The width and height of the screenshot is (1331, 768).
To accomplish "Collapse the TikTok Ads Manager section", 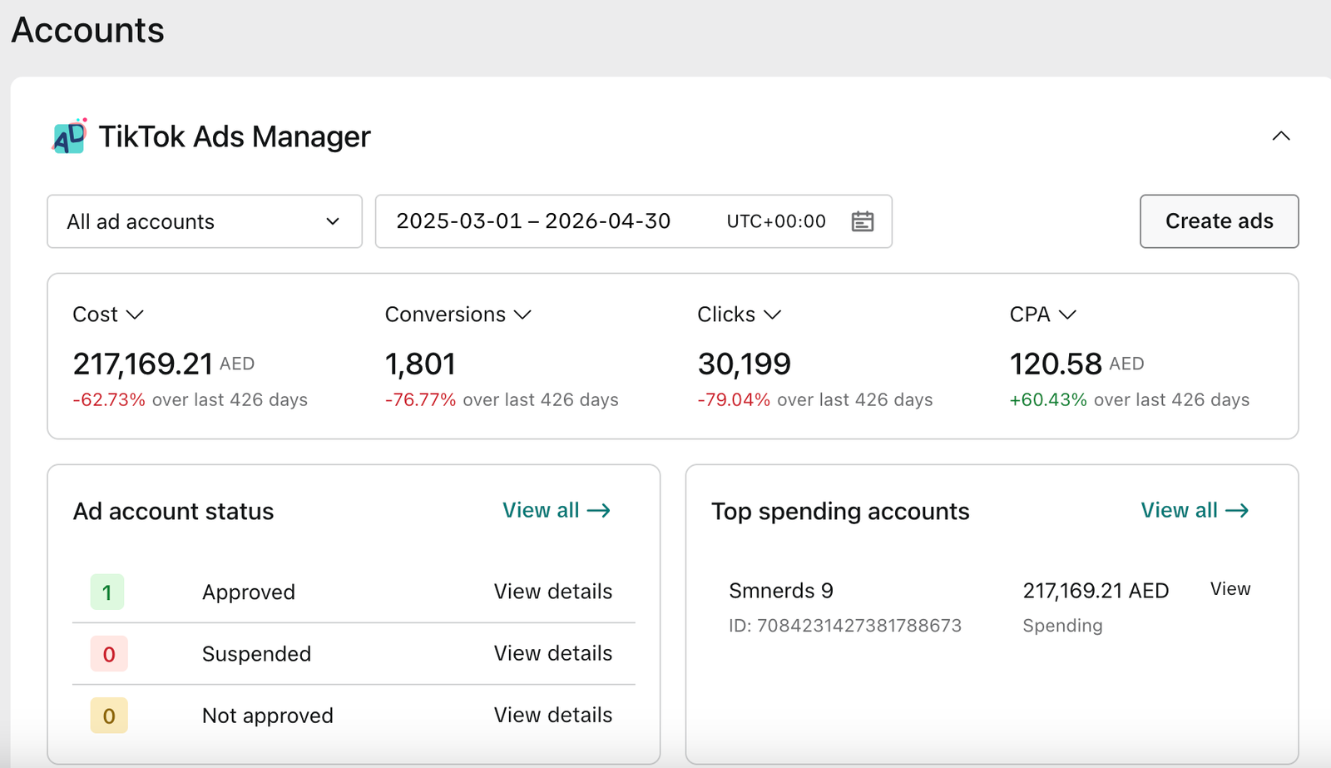I will tap(1281, 136).
